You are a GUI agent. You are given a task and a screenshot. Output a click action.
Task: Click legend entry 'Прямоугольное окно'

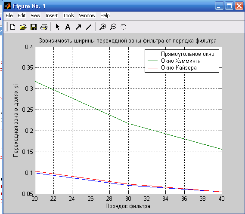coord(187,54)
